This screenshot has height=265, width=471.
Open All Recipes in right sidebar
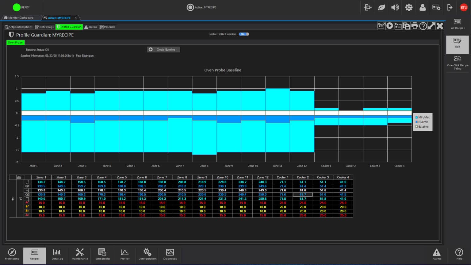pyautogui.click(x=458, y=24)
